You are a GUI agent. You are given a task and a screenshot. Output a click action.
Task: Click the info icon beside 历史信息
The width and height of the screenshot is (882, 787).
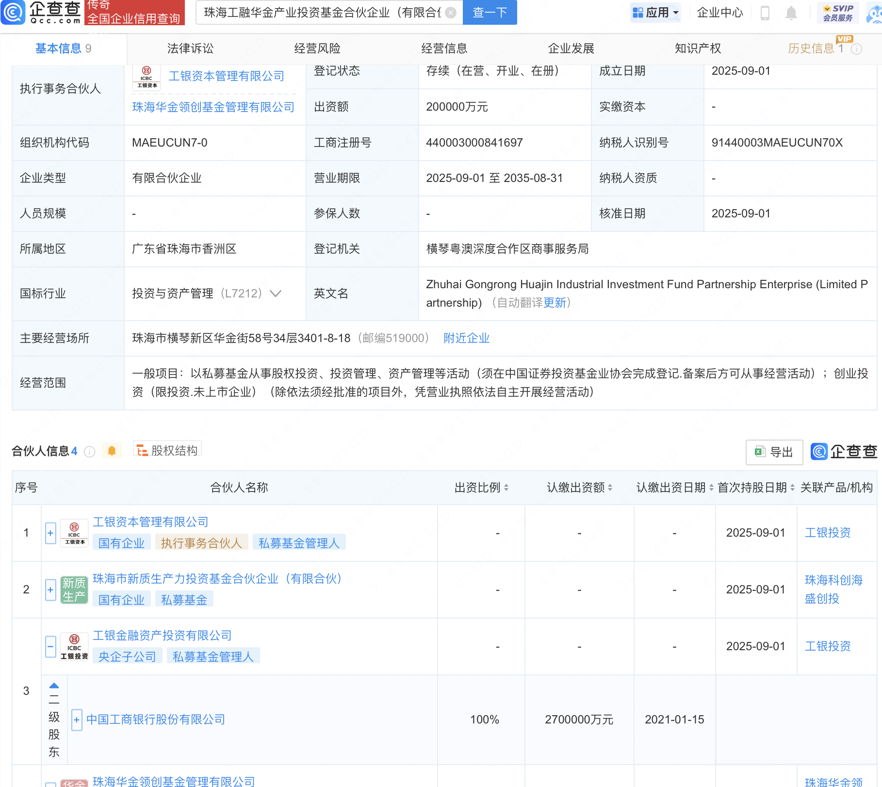(857, 49)
